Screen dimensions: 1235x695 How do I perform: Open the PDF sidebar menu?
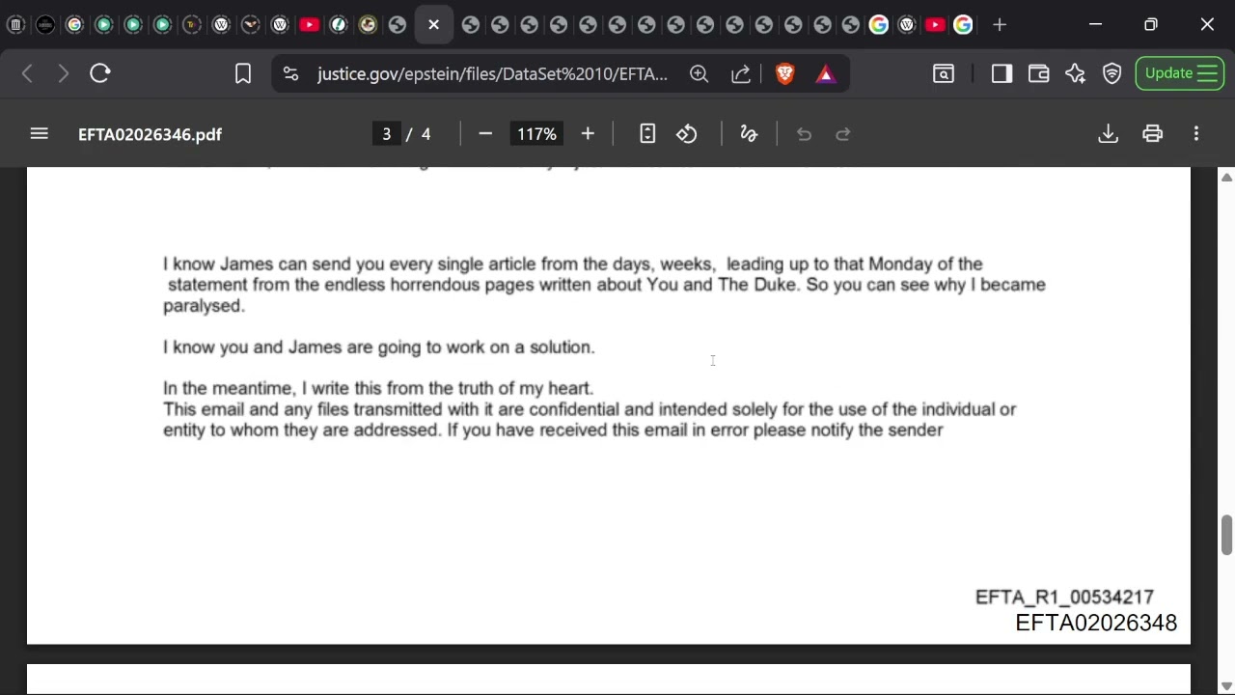pyautogui.click(x=40, y=134)
